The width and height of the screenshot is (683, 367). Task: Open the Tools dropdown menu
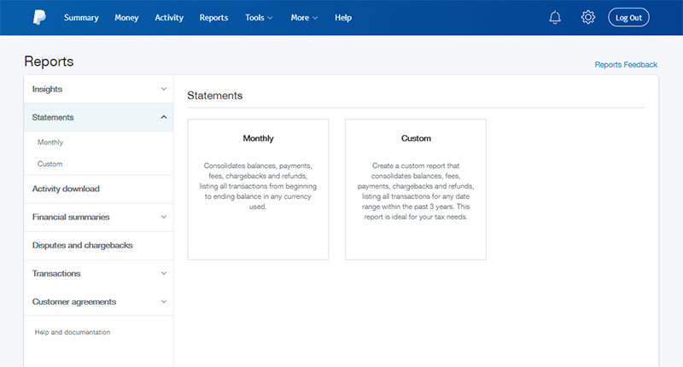[x=259, y=17]
